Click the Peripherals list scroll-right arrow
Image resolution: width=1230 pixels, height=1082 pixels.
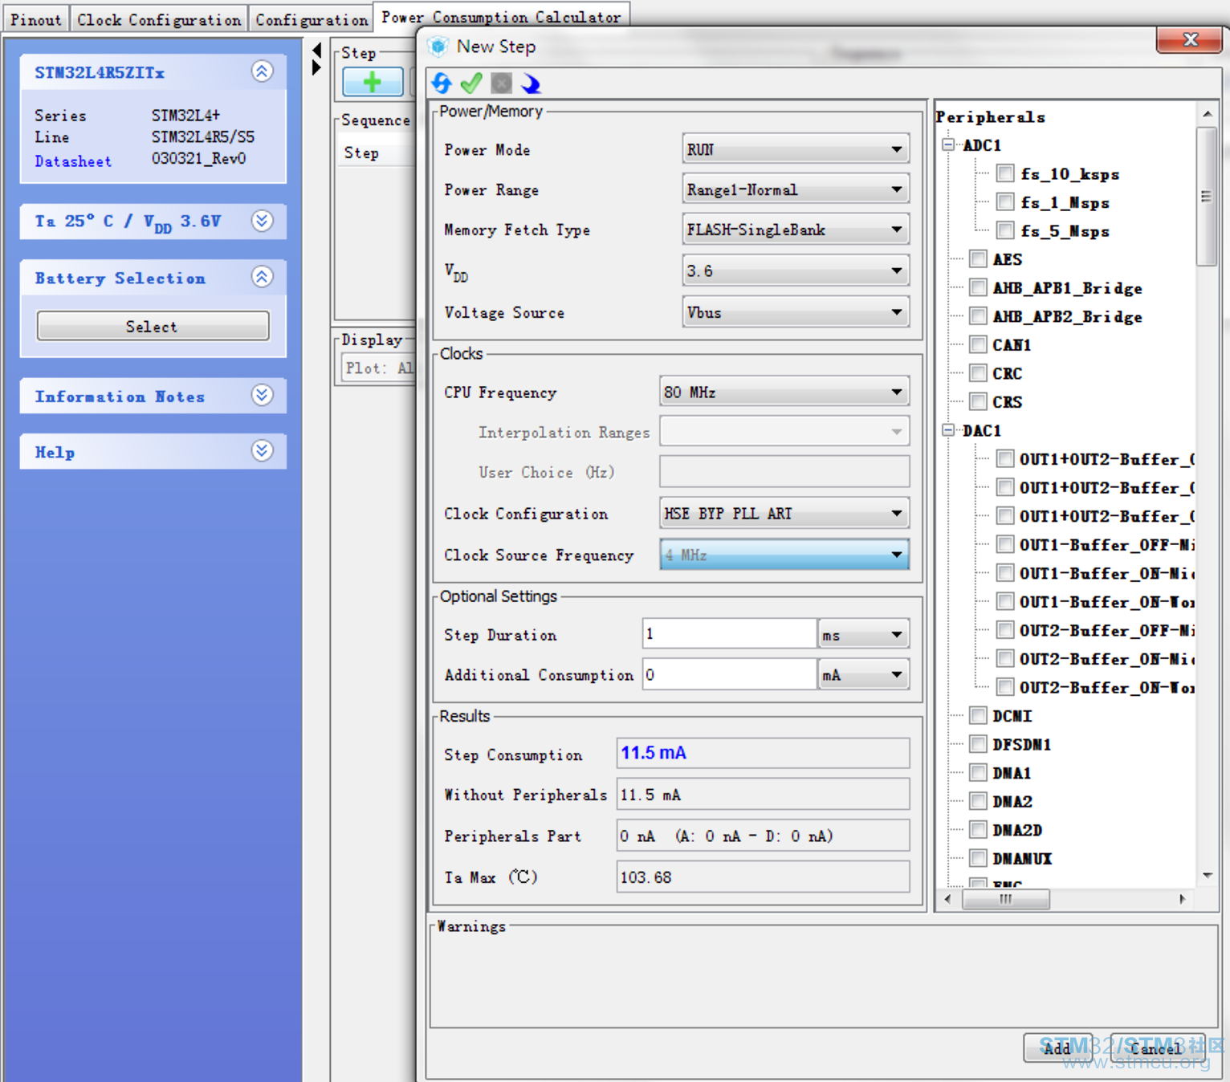(x=1182, y=899)
